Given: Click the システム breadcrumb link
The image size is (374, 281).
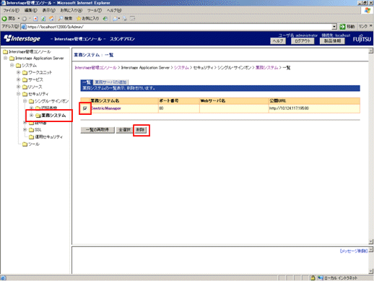Looking at the screenshot, I should (181, 68).
